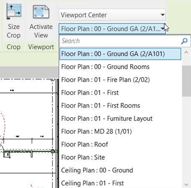The height and width of the screenshot is (188, 191).
Task: Select Floor Plan : 00 - Ground GA (2/A101)
Action: [x=120, y=54]
